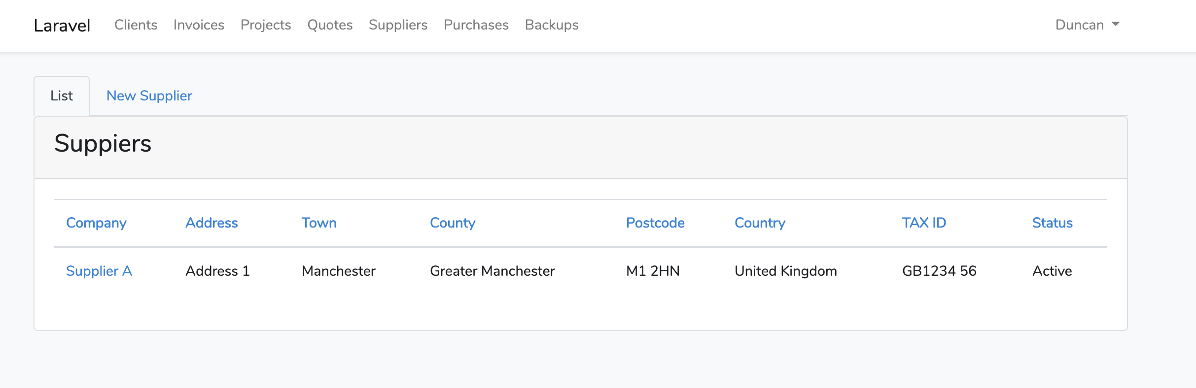Open the Duncan user dropdown
Image resolution: width=1196 pixels, height=388 pixels.
1087,25
